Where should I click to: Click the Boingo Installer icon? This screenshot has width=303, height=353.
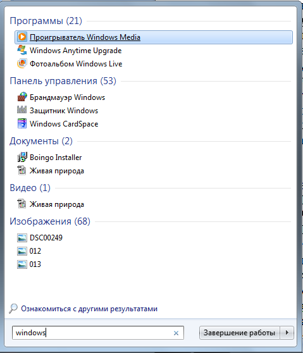tap(22, 157)
